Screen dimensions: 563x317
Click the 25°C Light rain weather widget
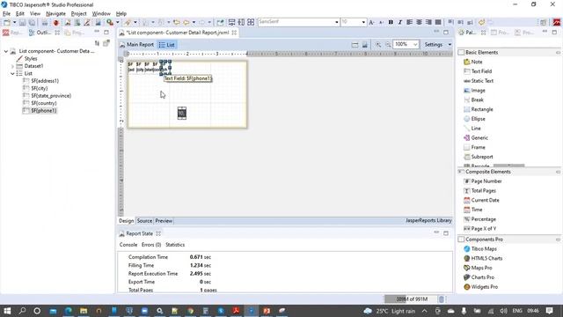[x=390, y=311]
